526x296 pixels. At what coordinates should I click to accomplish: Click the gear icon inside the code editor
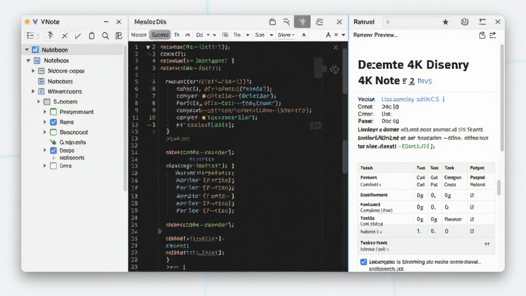pos(334,69)
